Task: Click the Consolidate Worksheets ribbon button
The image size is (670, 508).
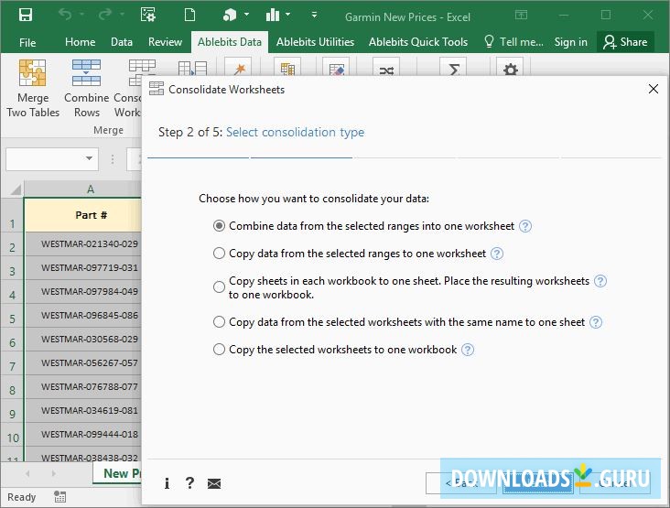Action: click(x=127, y=89)
